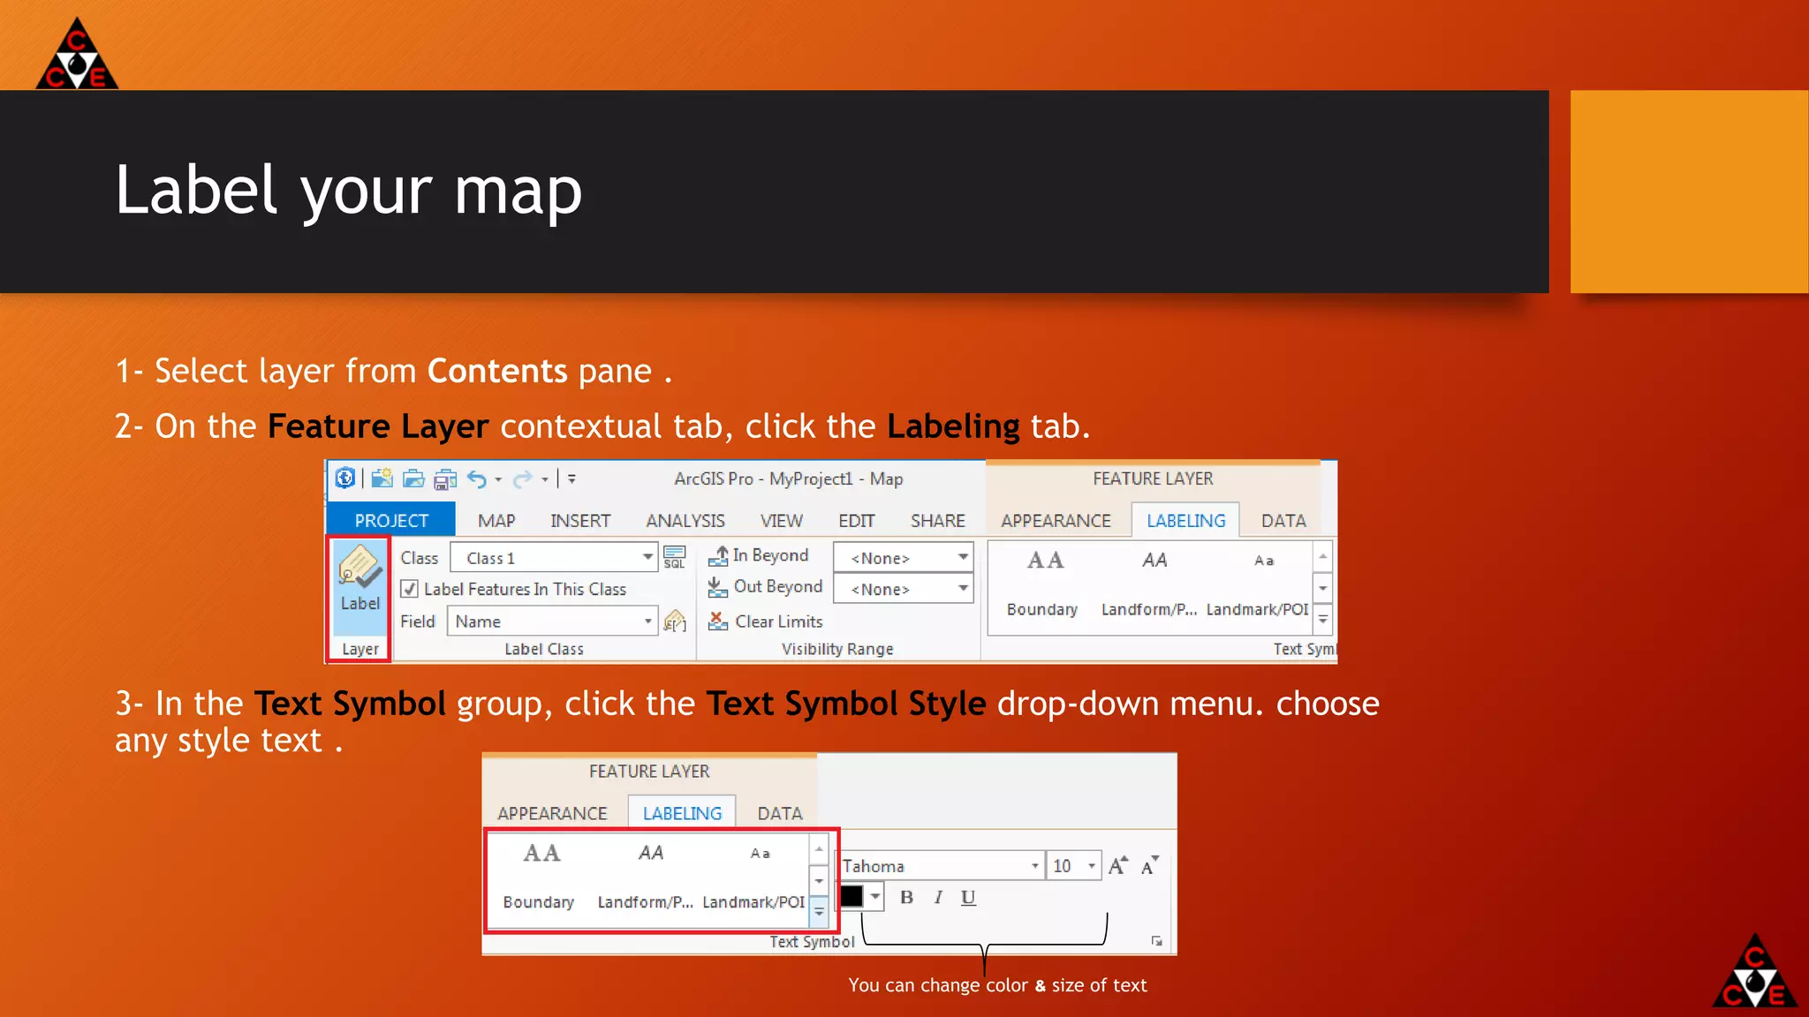1809x1017 pixels.
Task: Open label expression icon beside Field
Action: coord(675,621)
